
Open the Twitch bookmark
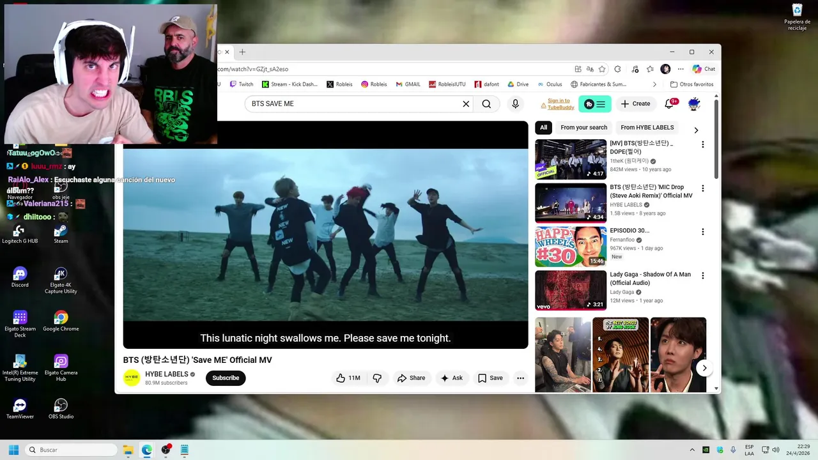[x=241, y=84]
